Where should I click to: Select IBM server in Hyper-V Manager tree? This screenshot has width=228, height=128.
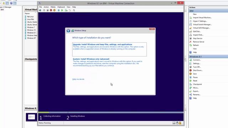coord(2,10)
